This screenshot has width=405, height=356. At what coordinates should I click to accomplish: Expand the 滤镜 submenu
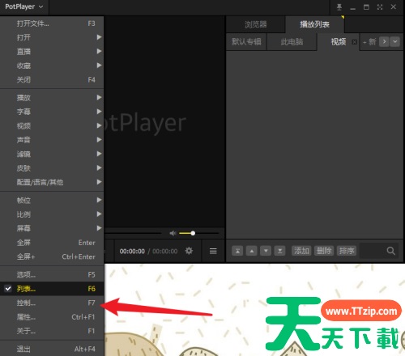tap(52, 154)
